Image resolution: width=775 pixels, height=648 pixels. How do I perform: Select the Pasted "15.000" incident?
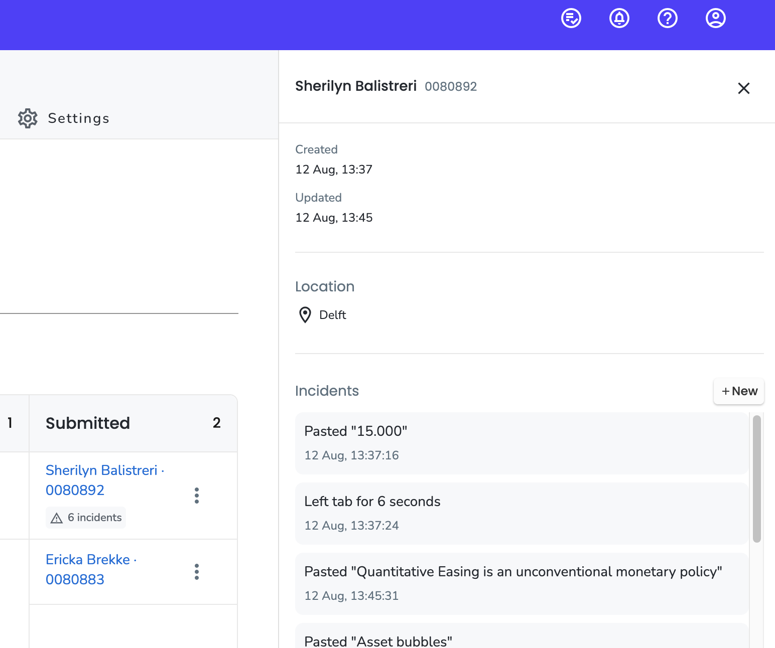click(x=522, y=443)
